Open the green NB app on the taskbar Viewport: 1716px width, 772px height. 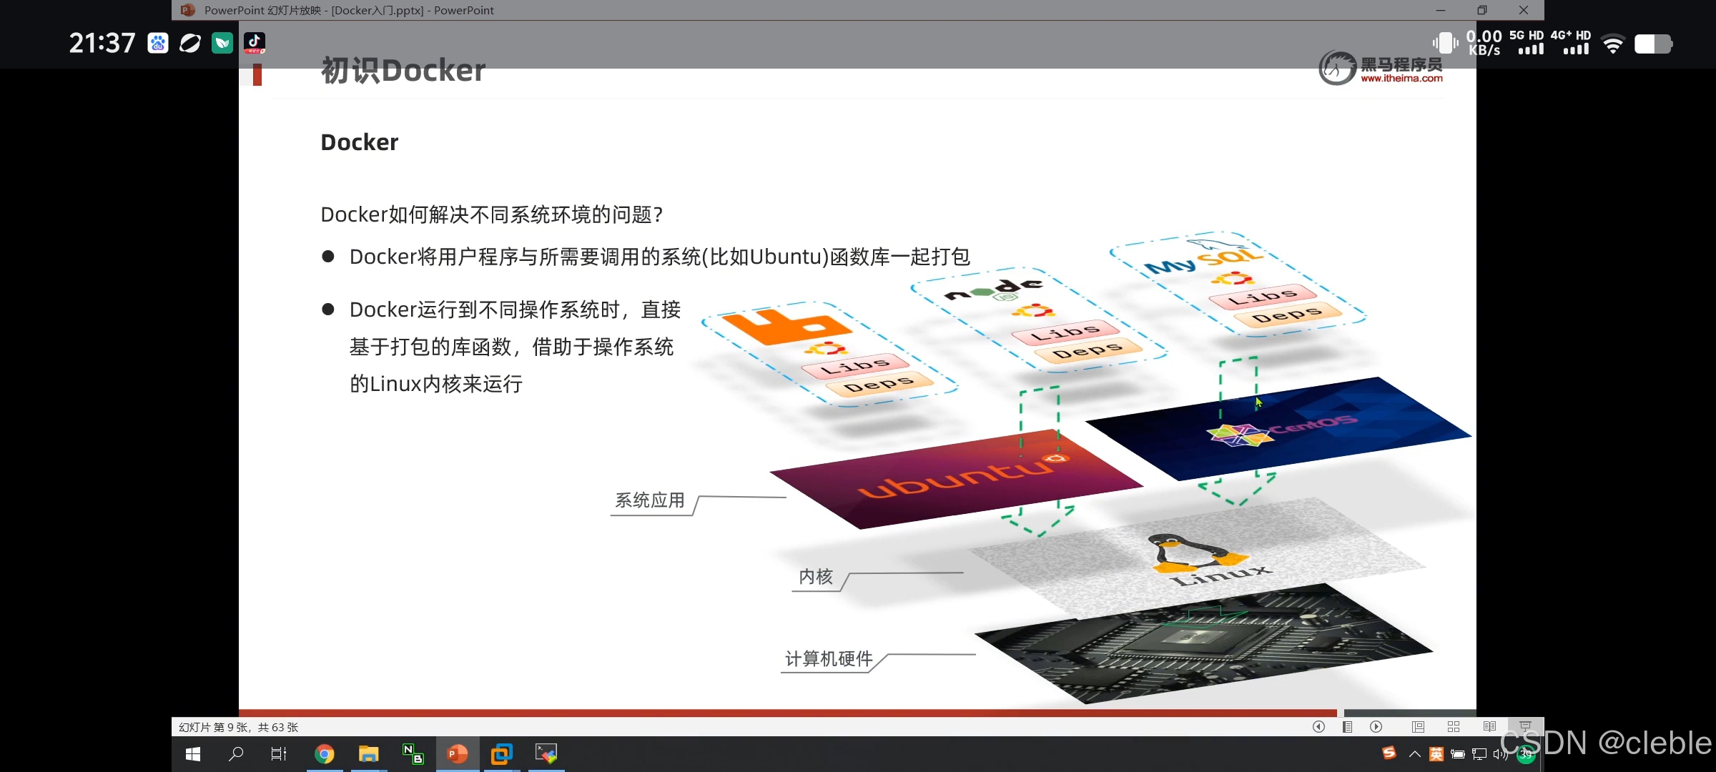[x=413, y=754]
